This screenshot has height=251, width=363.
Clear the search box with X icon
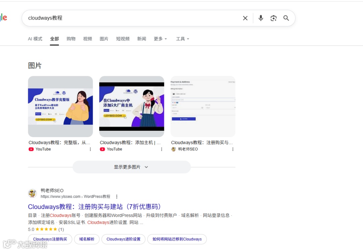click(x=245, y=18)
